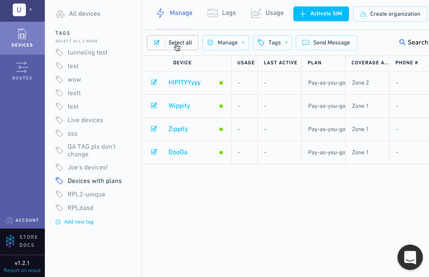The height and width of the screenshot is (277, 429).
Task: Click the All devices cubes icon
Action: [60, 14]
